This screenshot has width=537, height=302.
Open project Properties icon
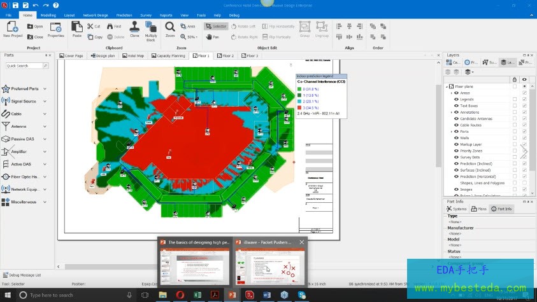[x=56, y=28]
